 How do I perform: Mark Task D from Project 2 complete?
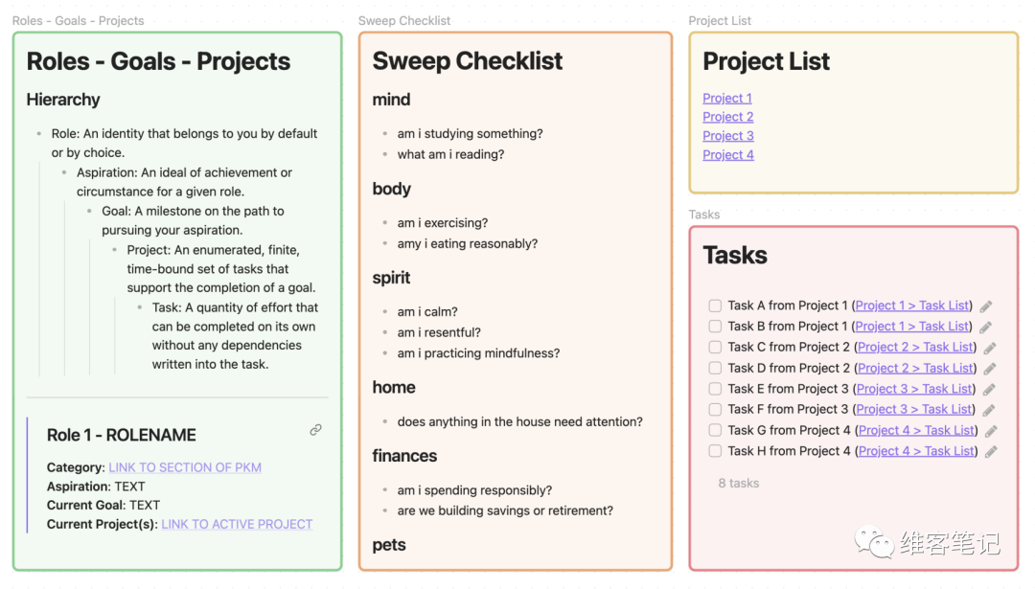pos(715,368)
